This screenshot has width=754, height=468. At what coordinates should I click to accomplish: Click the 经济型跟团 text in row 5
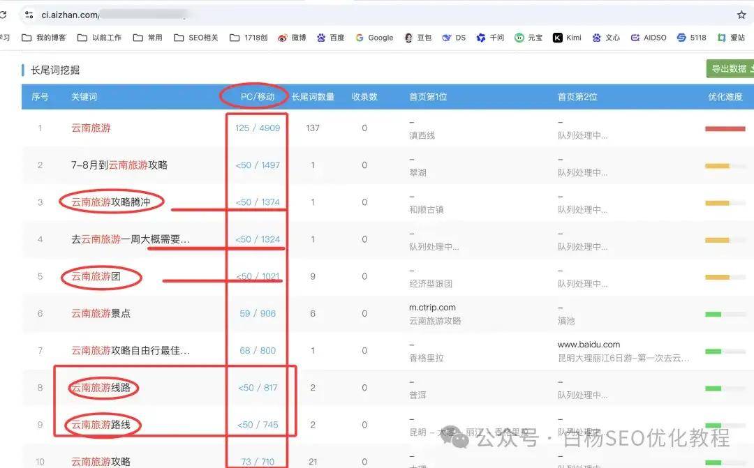[x=430, y=283]
